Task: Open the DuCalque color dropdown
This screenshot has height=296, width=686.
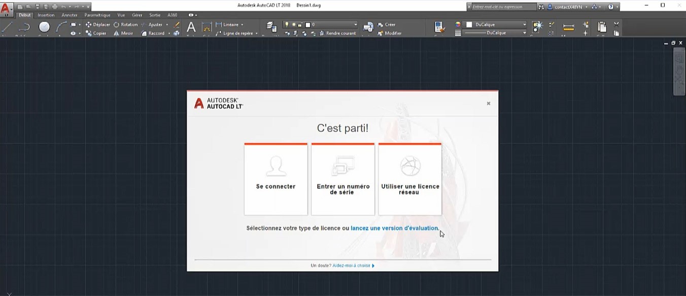Action: 525,24
